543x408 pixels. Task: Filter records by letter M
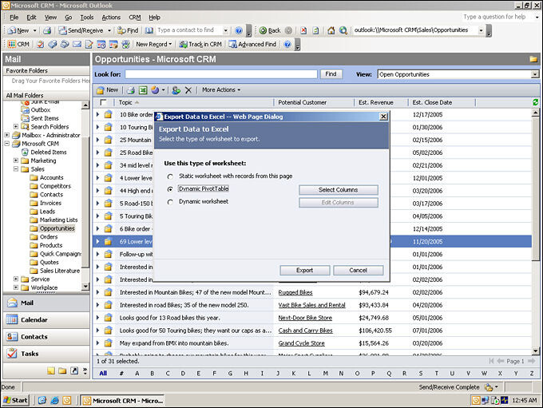tap(326, 374)
